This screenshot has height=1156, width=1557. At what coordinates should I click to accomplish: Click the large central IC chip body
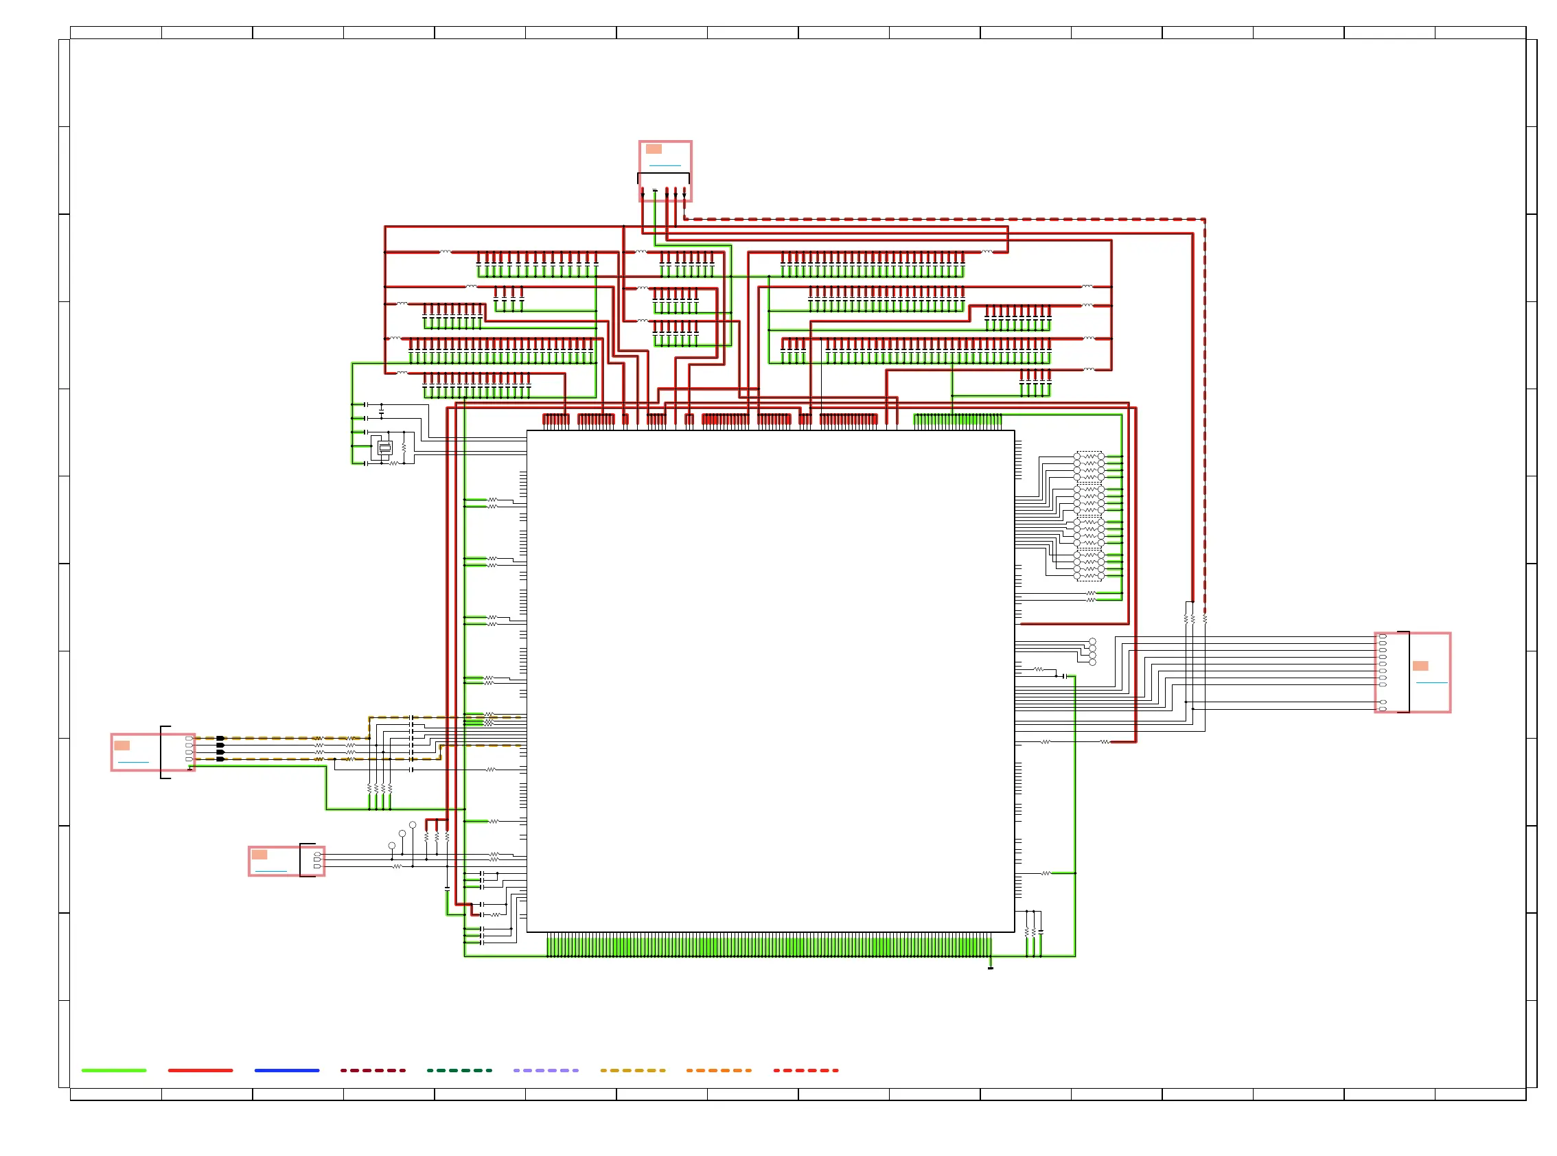[770, 681]
